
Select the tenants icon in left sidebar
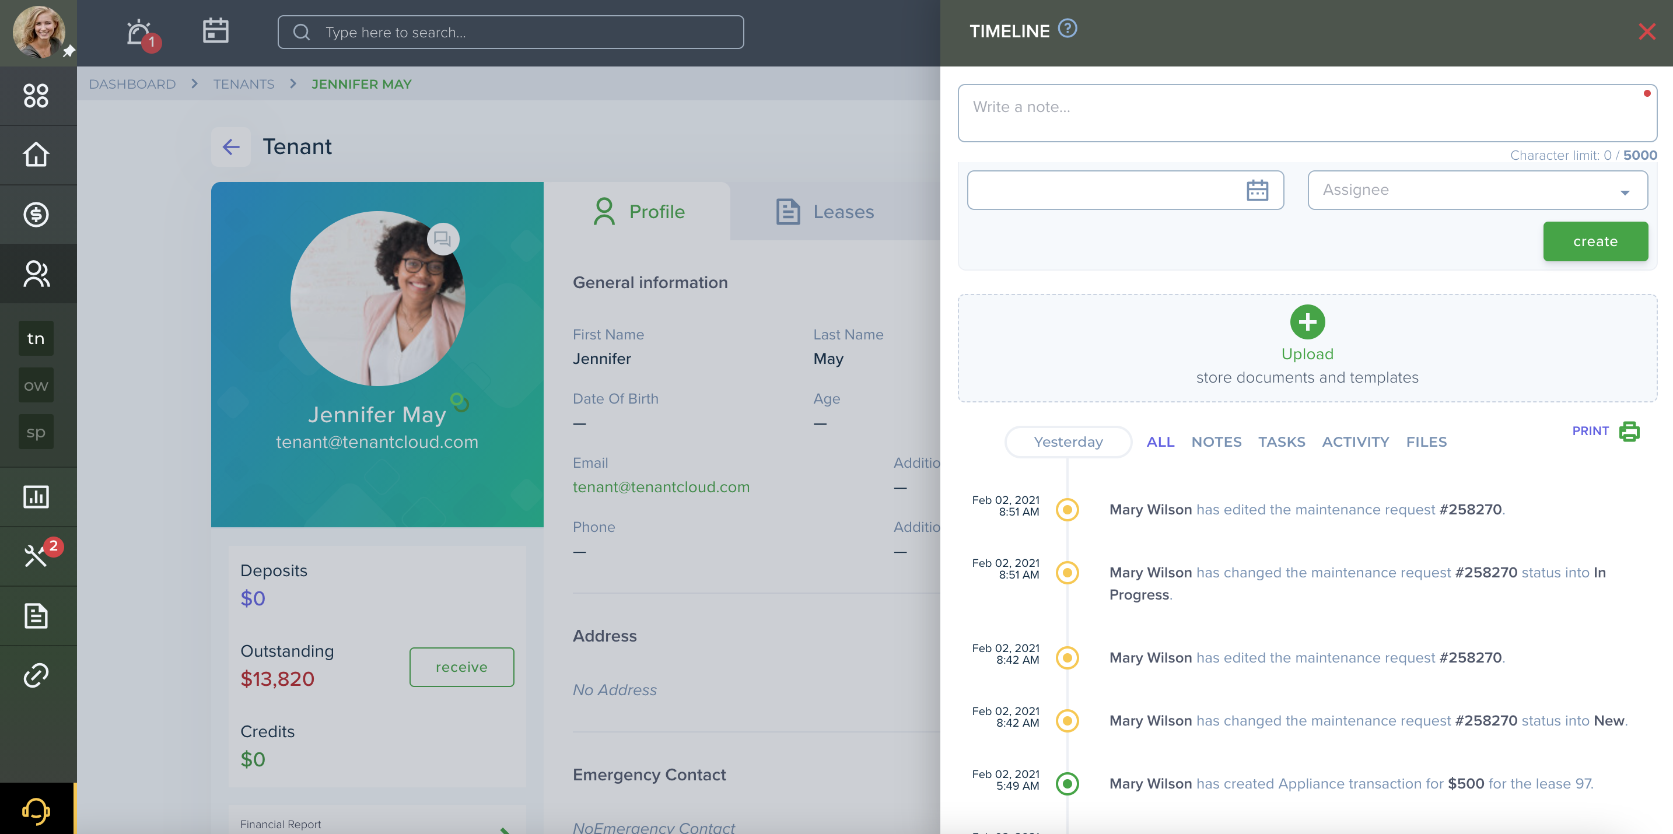[35, 338]
